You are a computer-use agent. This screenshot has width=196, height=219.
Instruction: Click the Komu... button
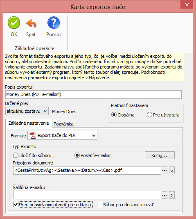(160, 155)
